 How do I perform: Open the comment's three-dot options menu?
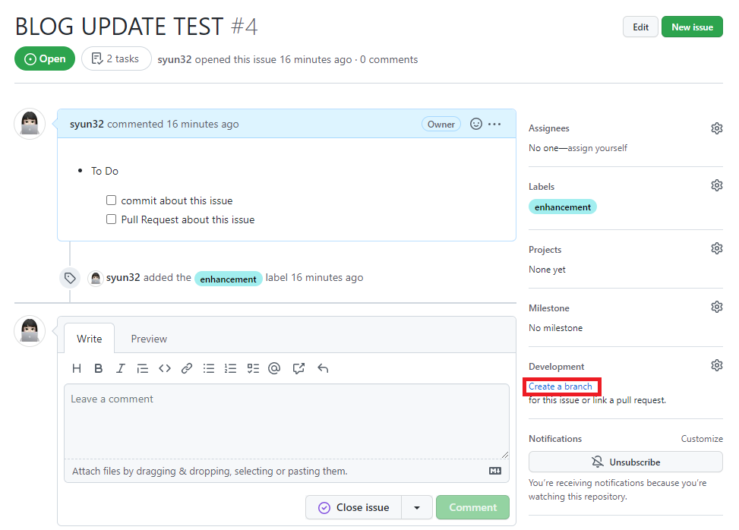pos(494,124)
